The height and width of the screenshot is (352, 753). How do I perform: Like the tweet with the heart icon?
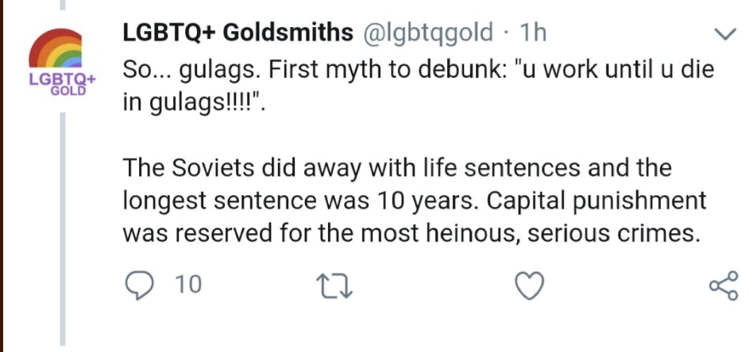(x=530, y=286)
